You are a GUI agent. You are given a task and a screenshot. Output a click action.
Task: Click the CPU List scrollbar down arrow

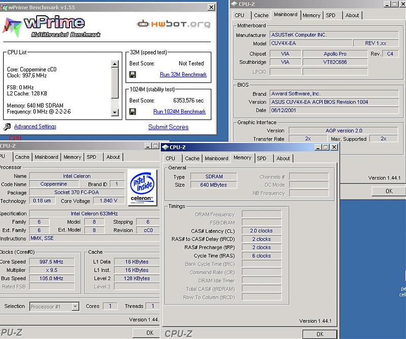115,112
